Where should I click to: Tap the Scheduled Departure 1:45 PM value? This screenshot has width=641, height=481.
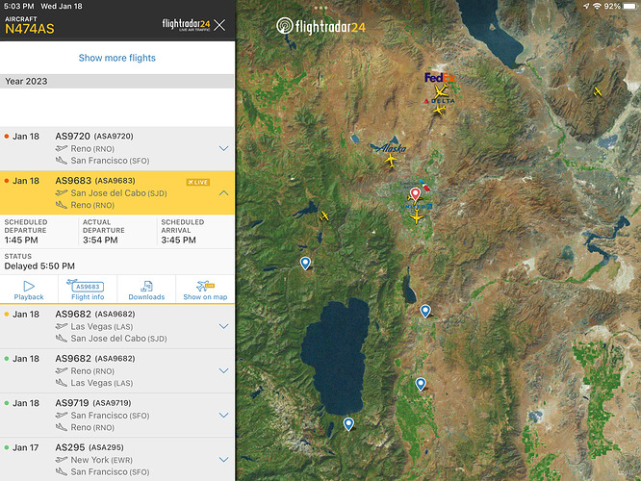pyautogui.click(x=21, y=240)
